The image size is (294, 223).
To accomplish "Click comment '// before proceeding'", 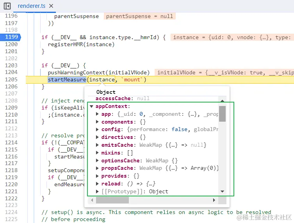I will pyautogui.click(x=73, y=219).
